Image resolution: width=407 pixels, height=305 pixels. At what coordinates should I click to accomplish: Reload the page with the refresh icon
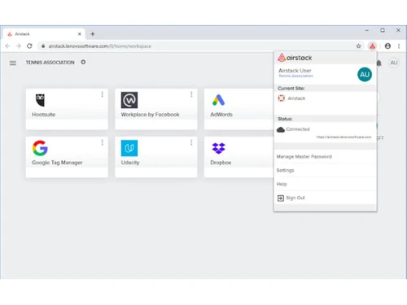tap(29, 46)
